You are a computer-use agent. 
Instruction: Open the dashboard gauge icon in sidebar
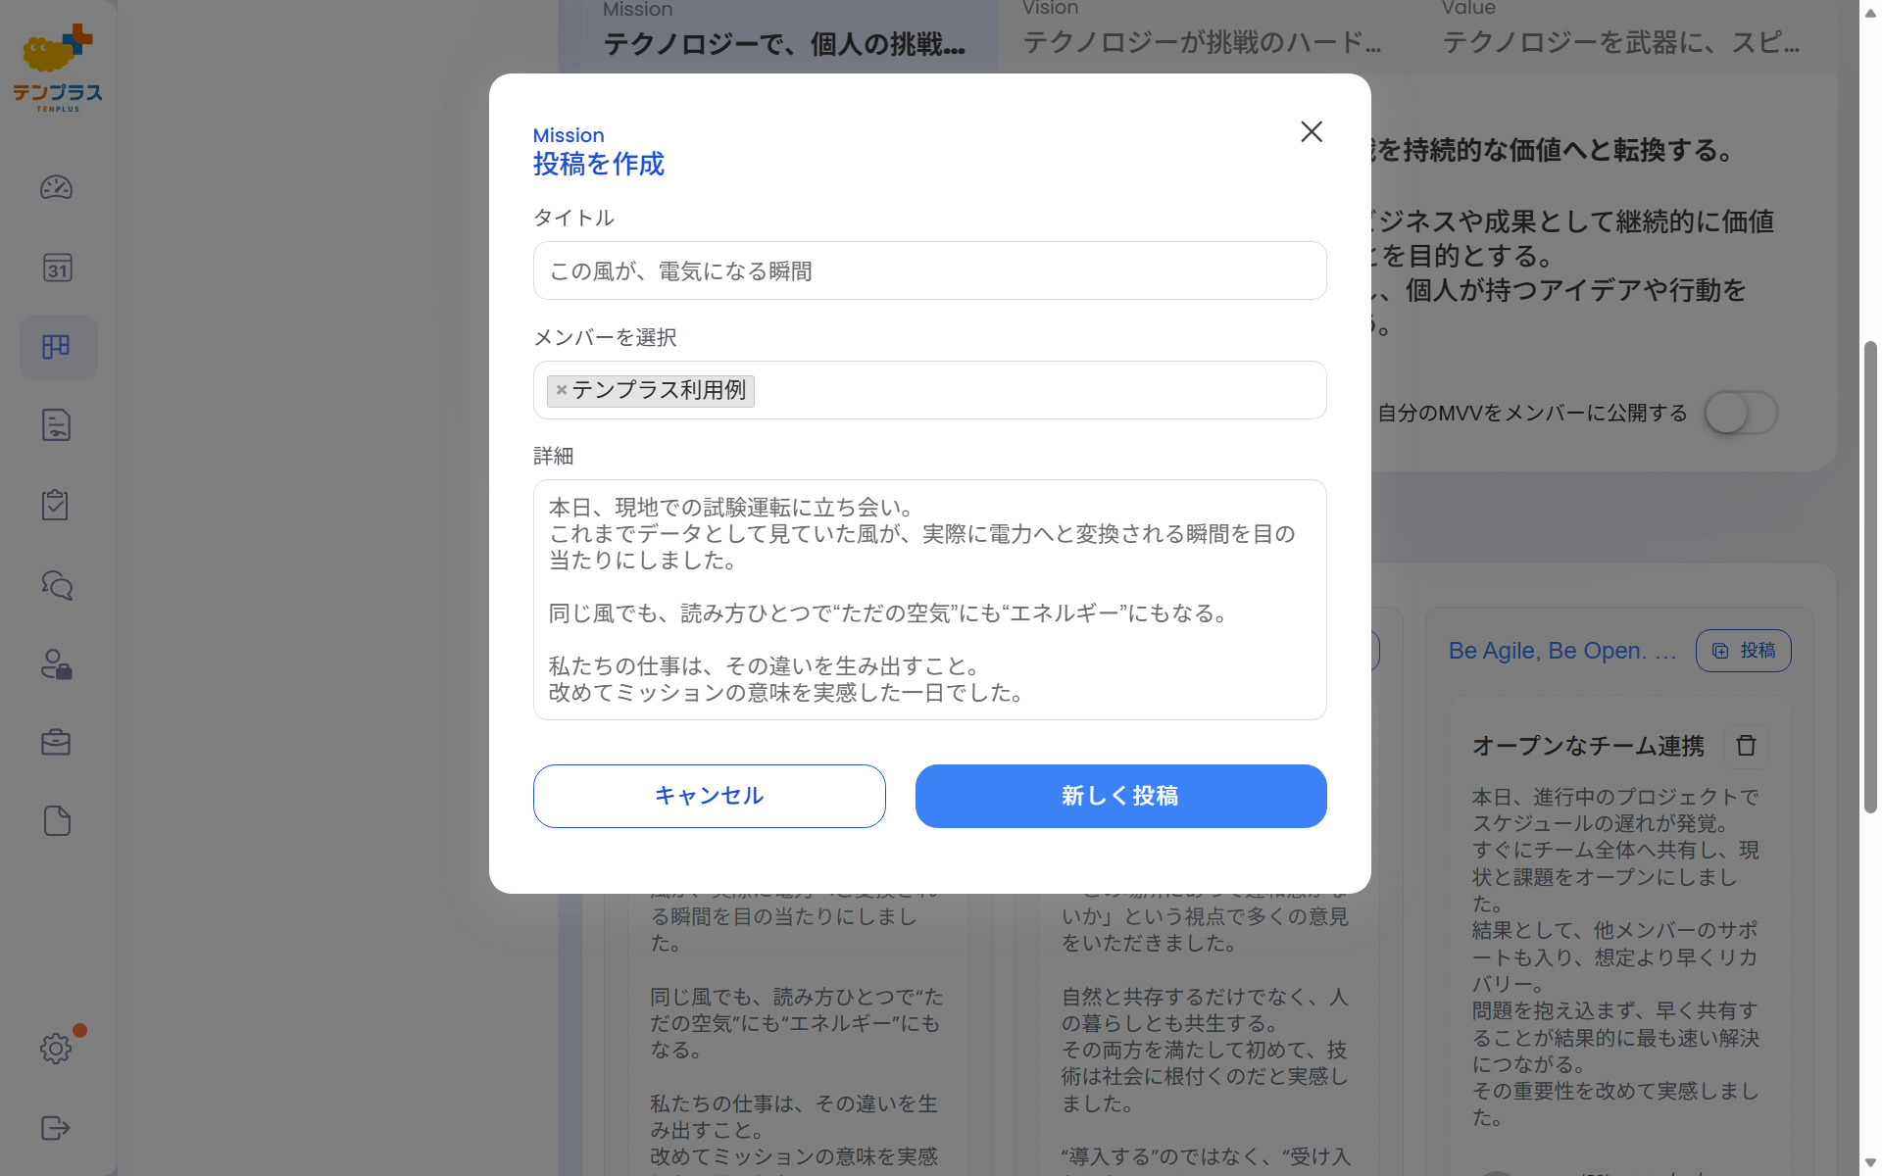click(57, 187)
